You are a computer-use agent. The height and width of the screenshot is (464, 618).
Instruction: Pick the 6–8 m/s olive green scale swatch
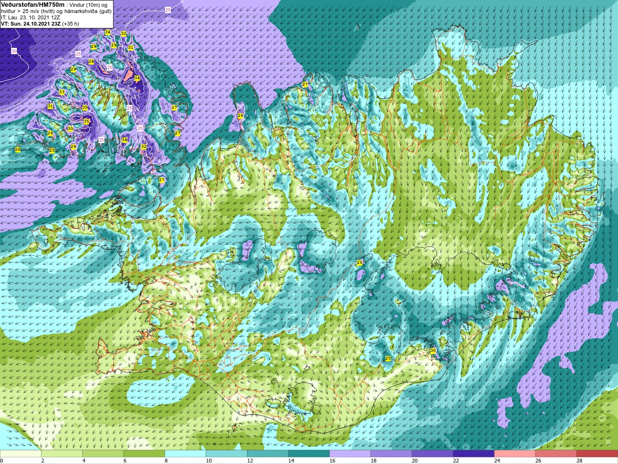(144, 454)
